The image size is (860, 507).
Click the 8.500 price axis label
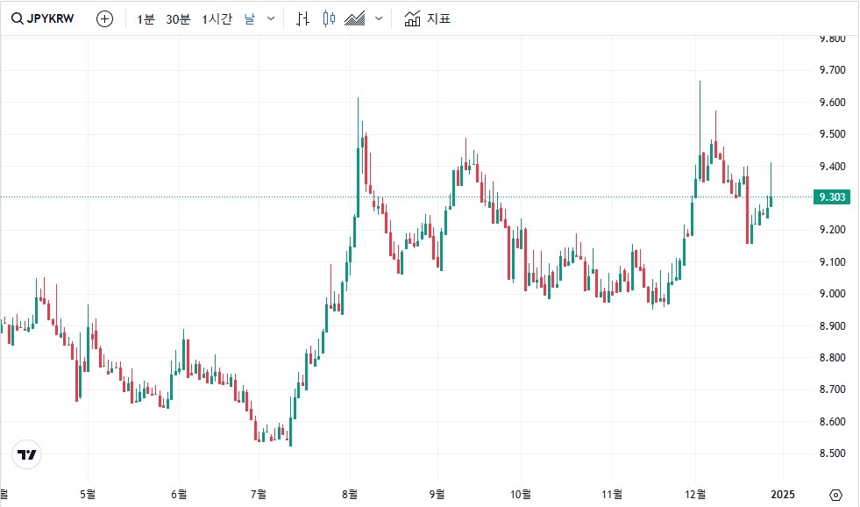click(833, 453)
